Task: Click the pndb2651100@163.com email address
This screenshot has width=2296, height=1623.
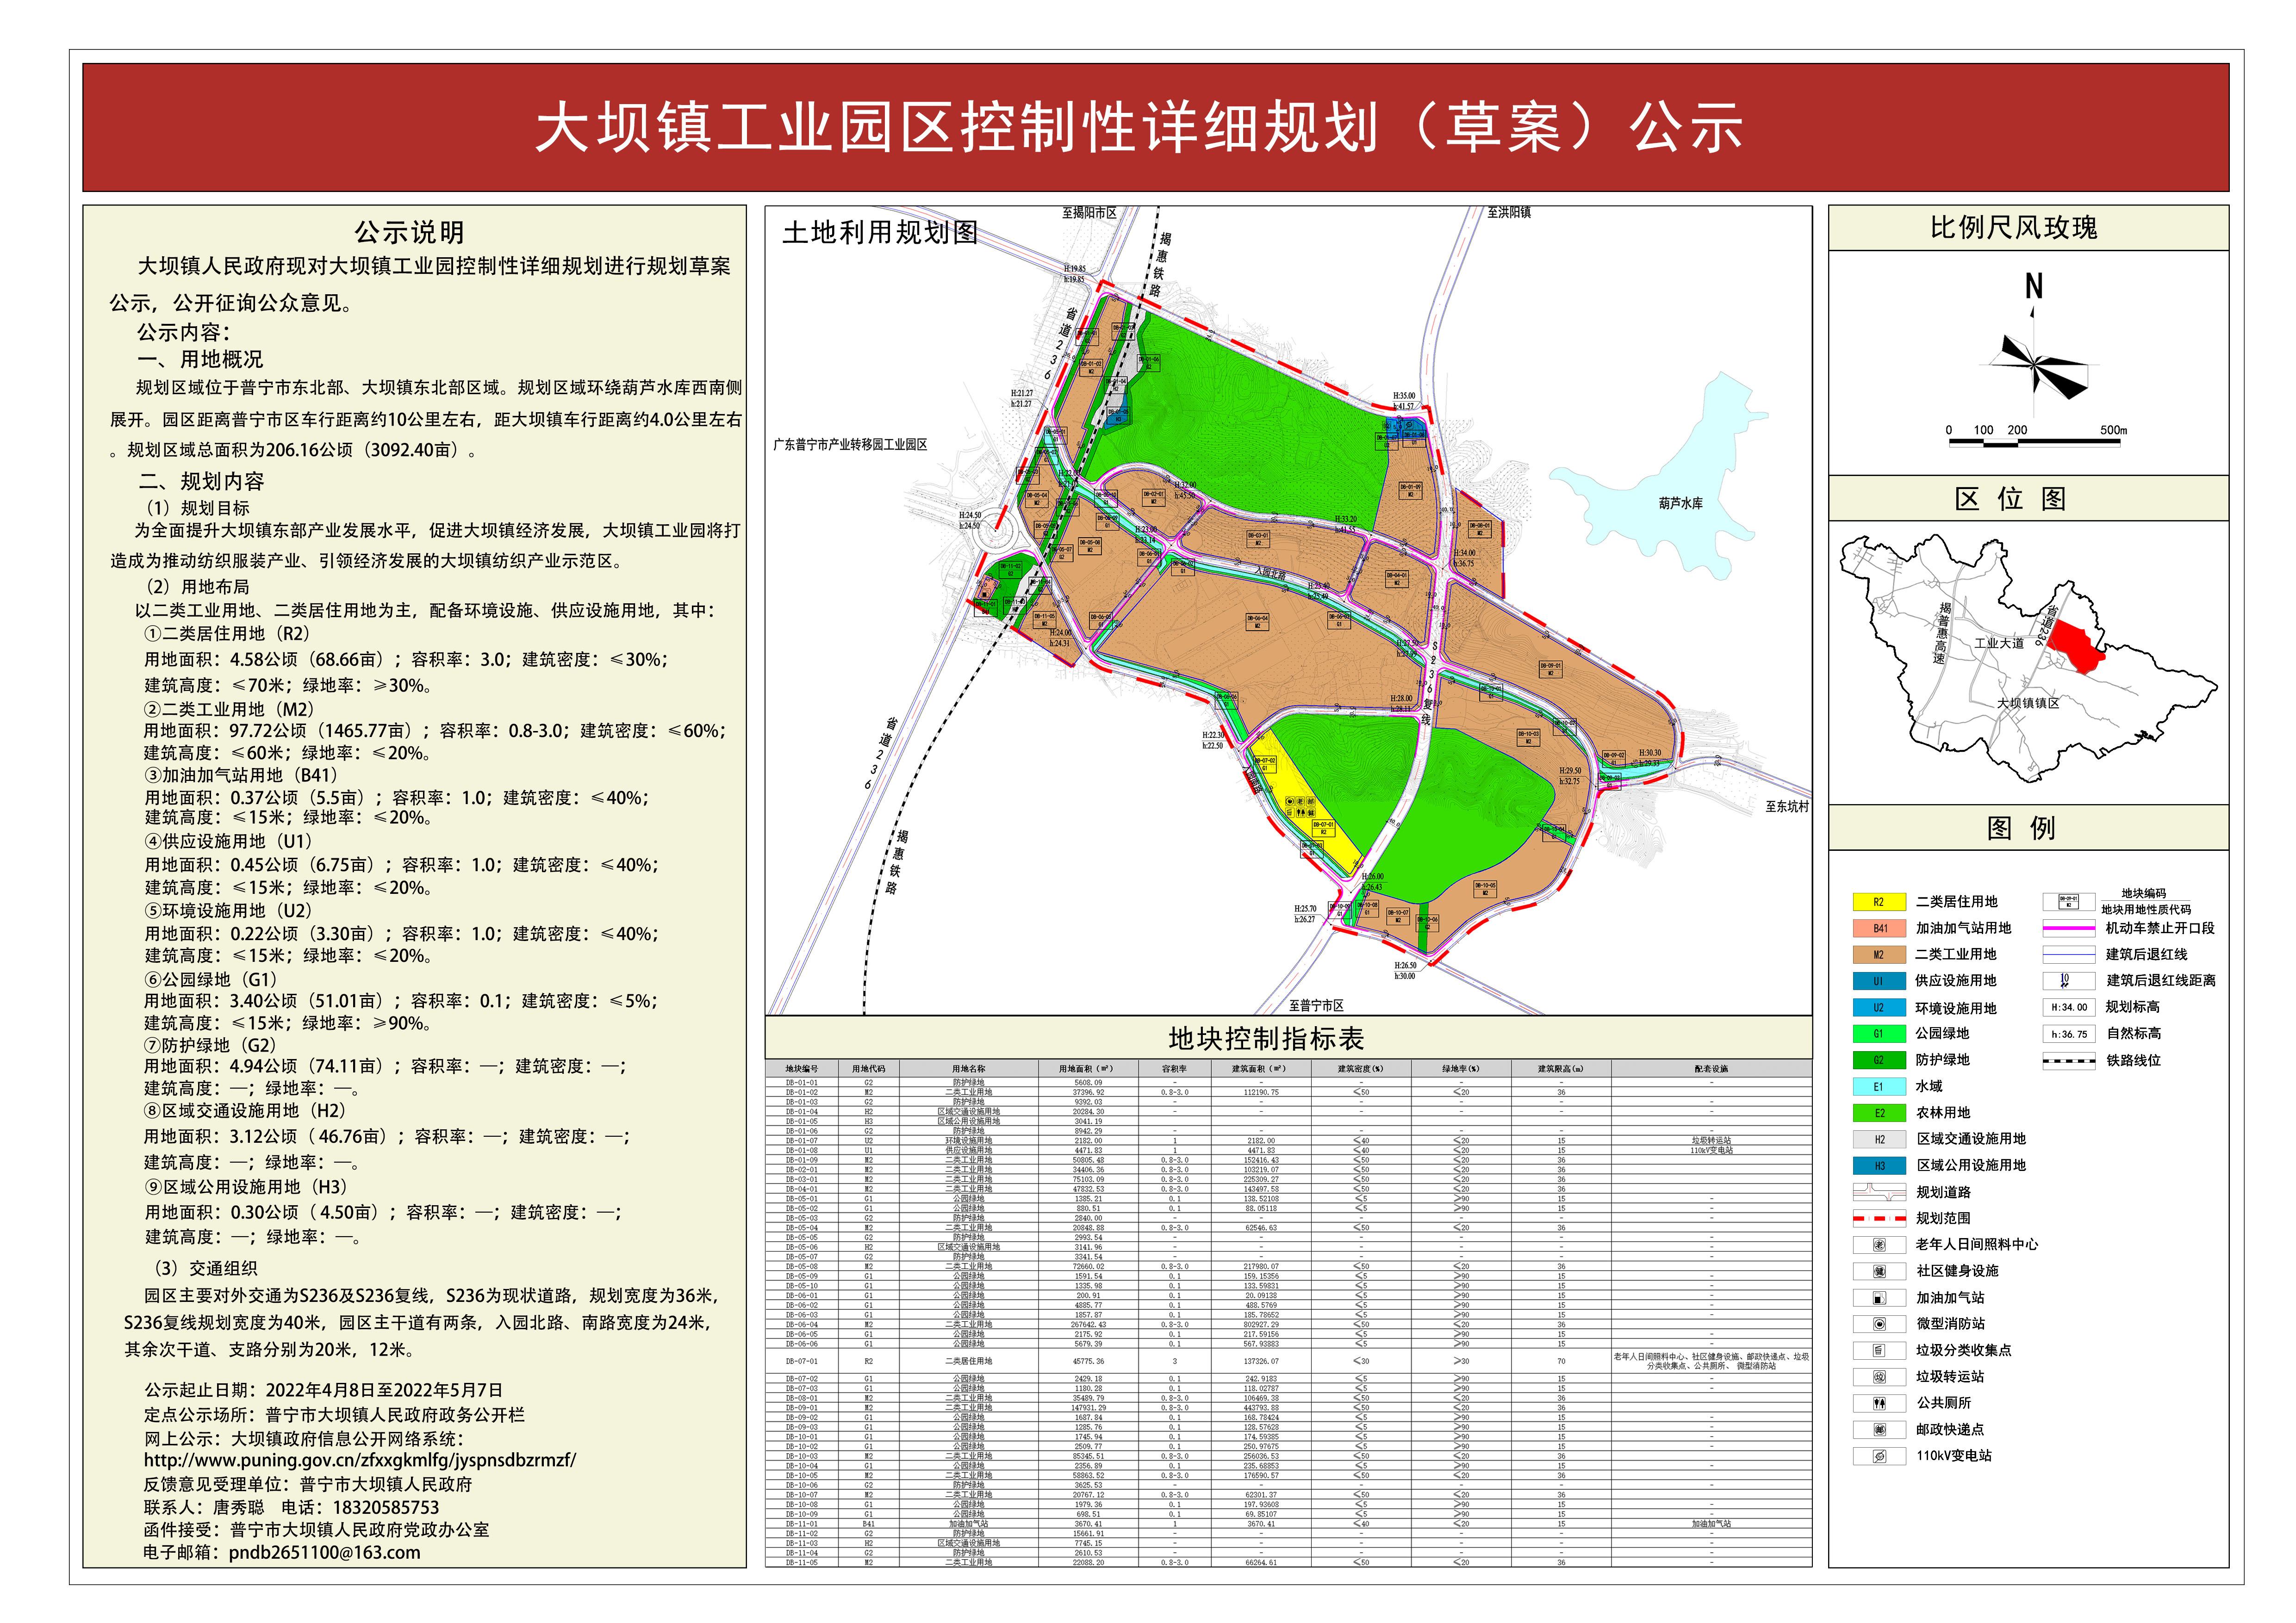Action: point(324,1552)
